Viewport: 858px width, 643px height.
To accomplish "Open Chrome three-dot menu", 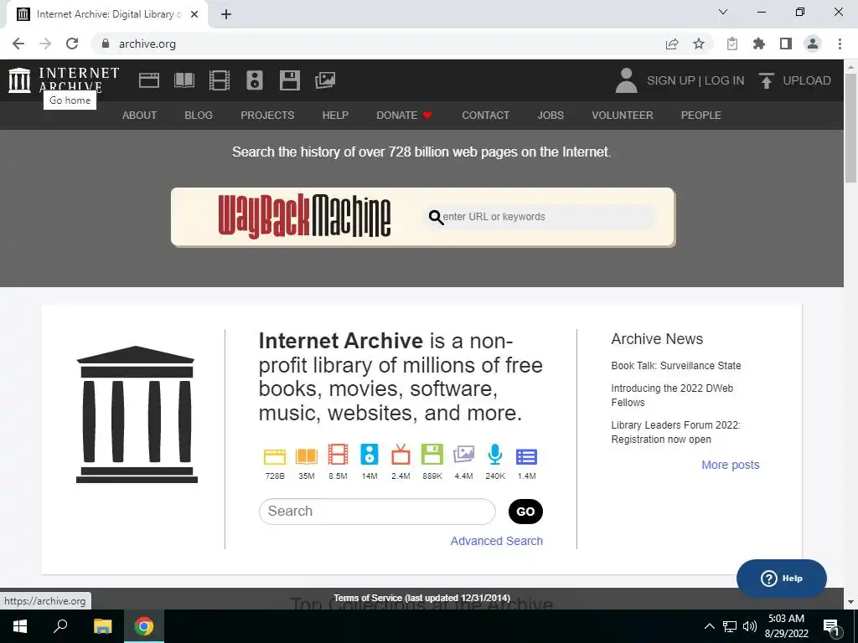I will click(x=840, y=44).
